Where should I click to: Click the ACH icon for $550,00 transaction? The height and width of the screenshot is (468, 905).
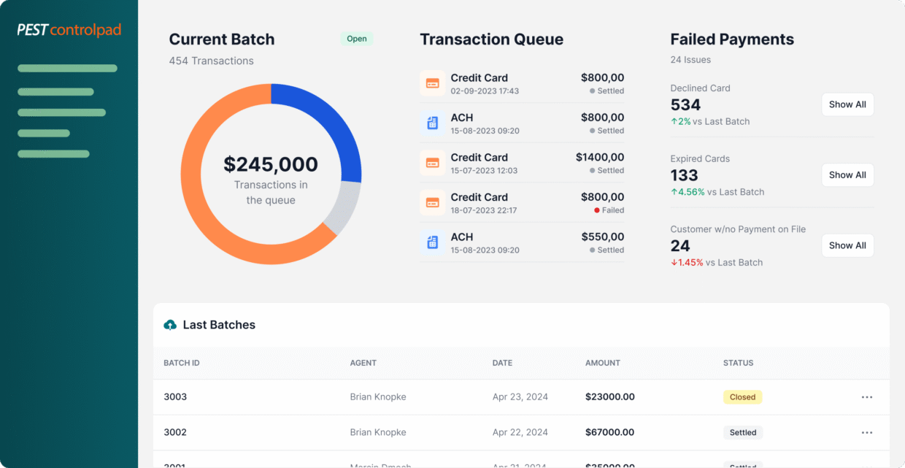pyautogui.click(x=432, y=242)
